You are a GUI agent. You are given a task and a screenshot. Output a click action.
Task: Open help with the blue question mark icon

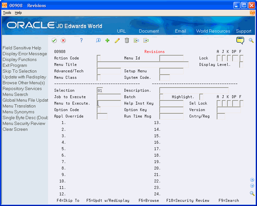81,40
